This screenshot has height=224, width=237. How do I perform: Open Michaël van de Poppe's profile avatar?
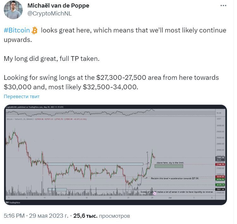[13, 10]
